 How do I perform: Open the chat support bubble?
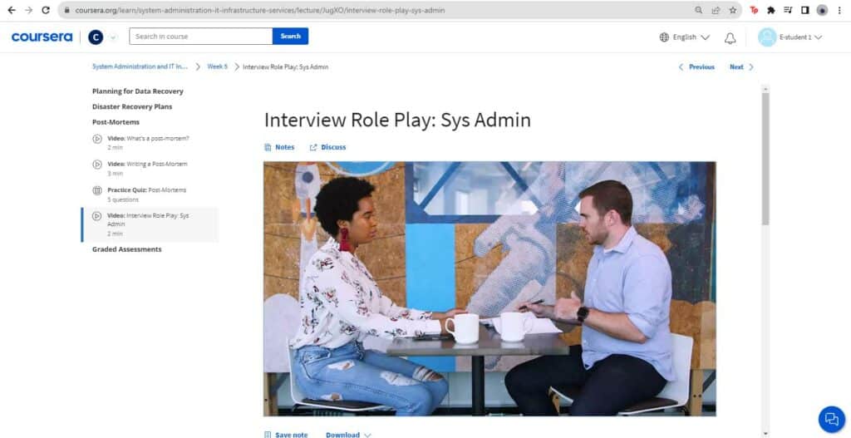coord(831,419)
